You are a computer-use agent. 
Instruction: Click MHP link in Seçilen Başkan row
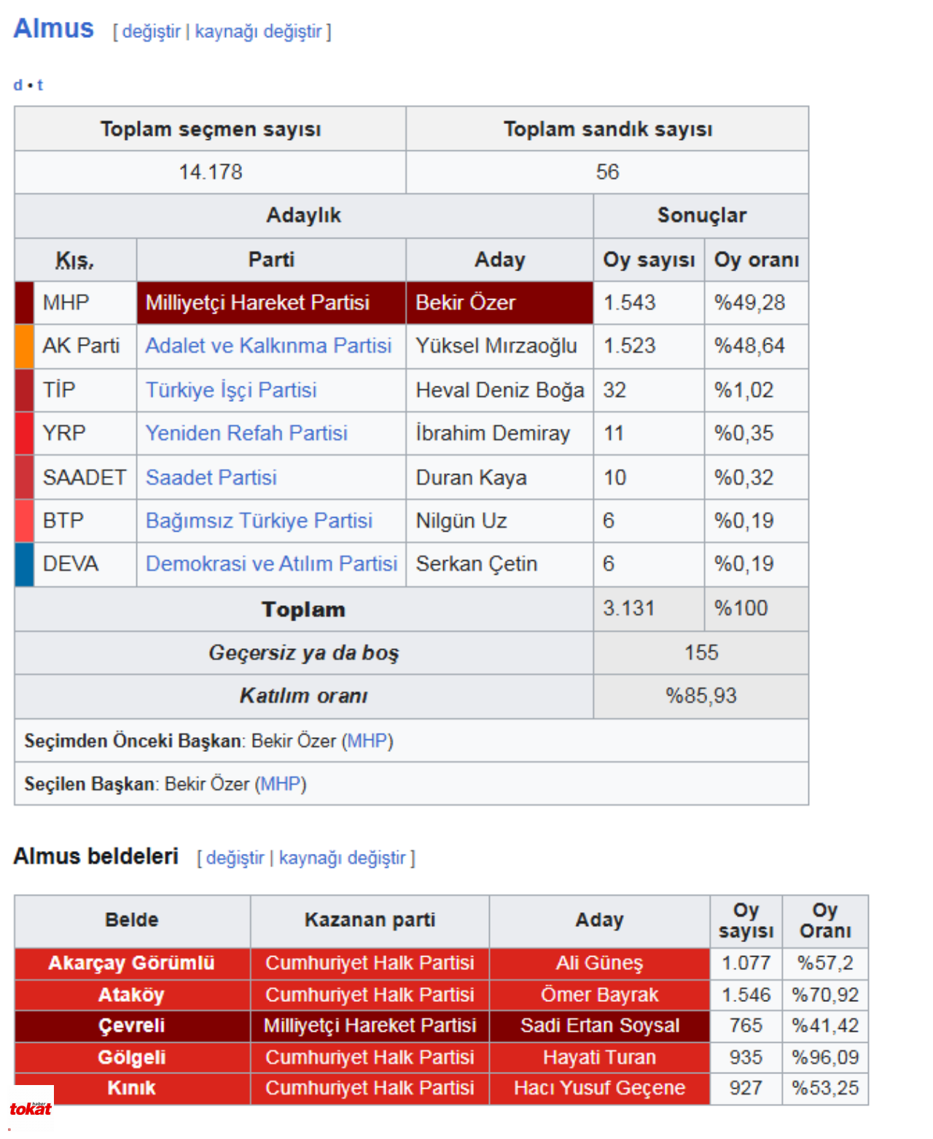coord(281,784)
